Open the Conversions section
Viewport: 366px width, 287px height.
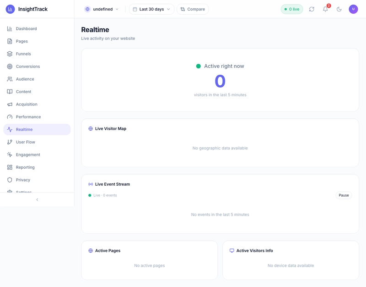point(37,66)
